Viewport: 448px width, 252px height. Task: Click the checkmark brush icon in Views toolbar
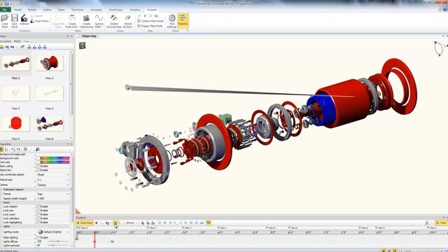coord(22,47)
